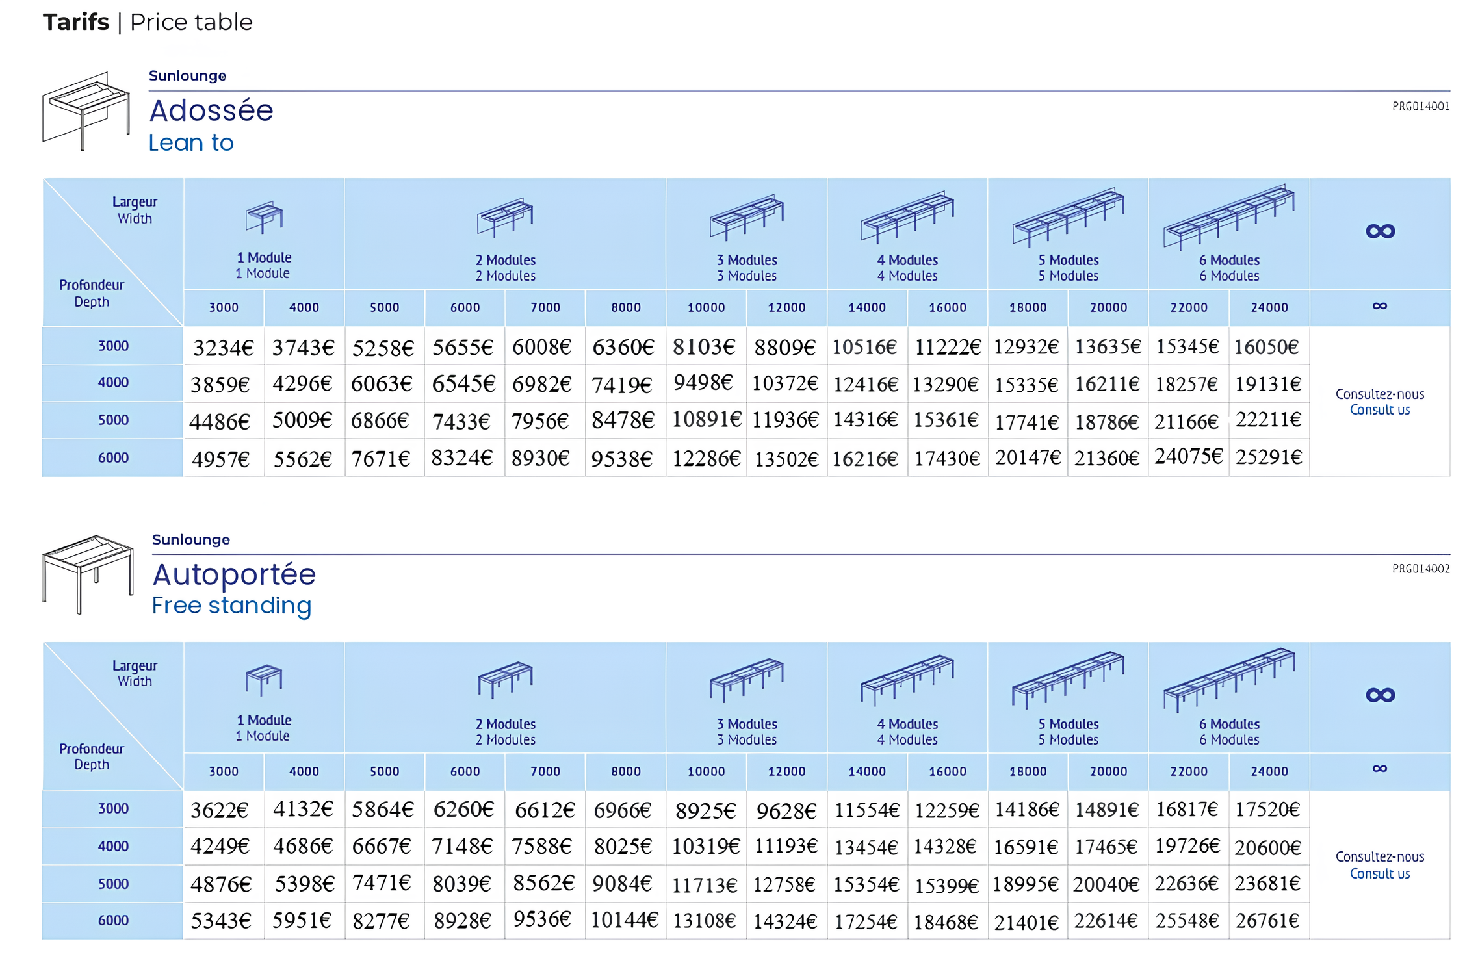The width and height of the screenshot is (1478, 963).
Task: Click the 3 Modules icon in Adossée table
Action: [746, 217]
